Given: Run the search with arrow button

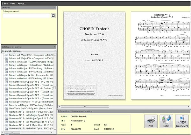Looking at the screenshot, I should [x=53, y=16].
